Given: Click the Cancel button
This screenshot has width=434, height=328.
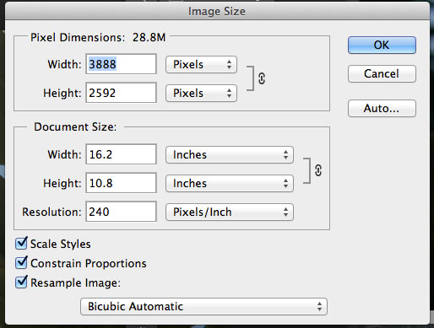Looking at the screenshot, I should (382, 73).
